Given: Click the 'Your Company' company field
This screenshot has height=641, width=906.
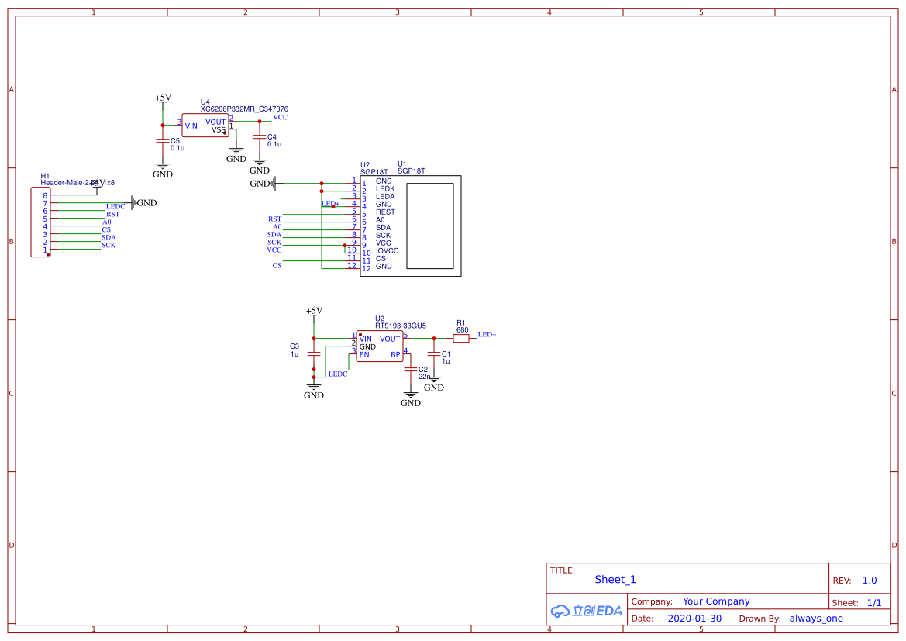Looking at the screenshot, I should click(x=716, y=601).
